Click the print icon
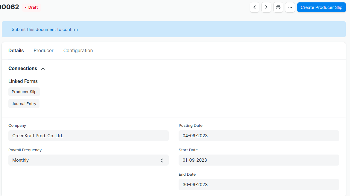The height and width of the screenshot is (196, 350). 278,7
